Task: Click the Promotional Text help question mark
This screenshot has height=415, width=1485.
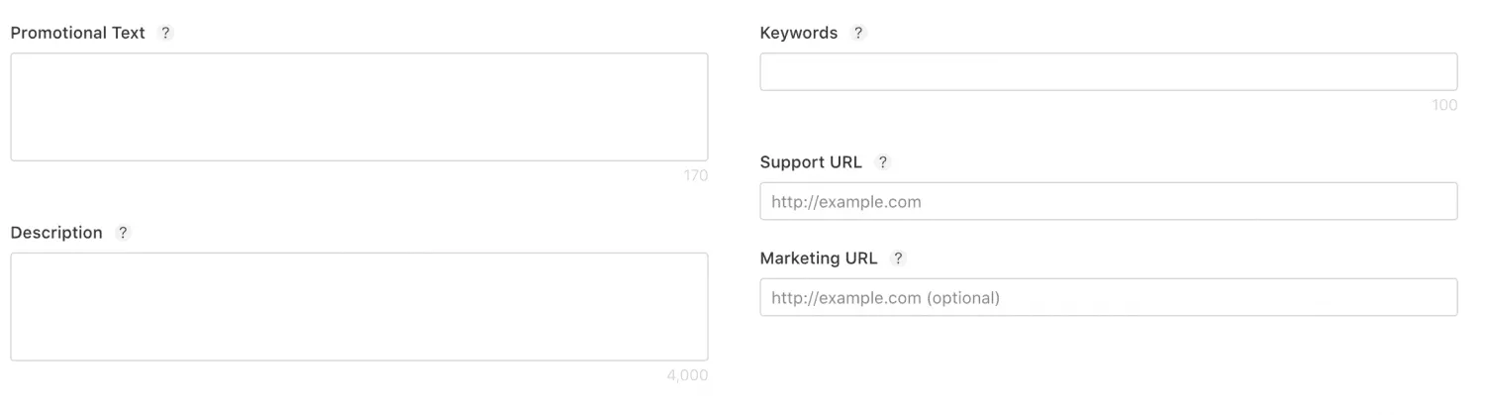Action: [165, 33]
